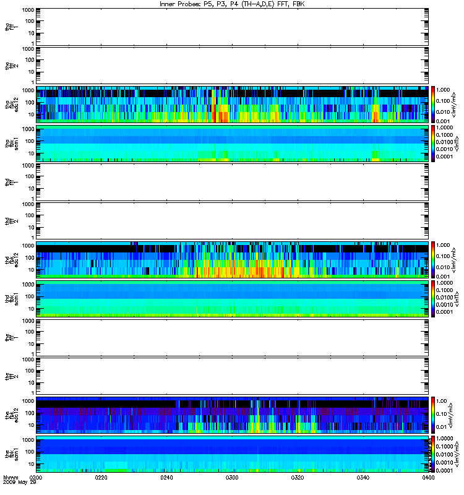Viewport: 464px width, 495px height.
Task: Click the 0.0001 label on tha scm1 color bar
Action: (444, 157)
